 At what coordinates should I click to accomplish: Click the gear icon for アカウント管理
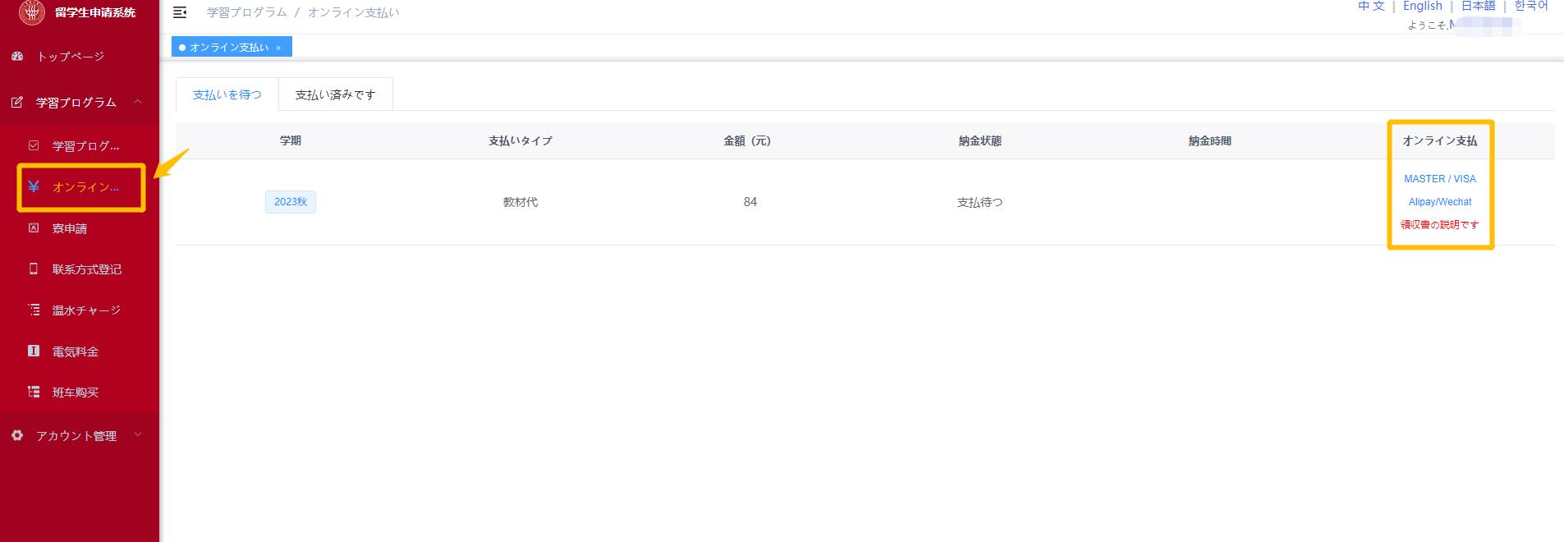tap(17, 436)
